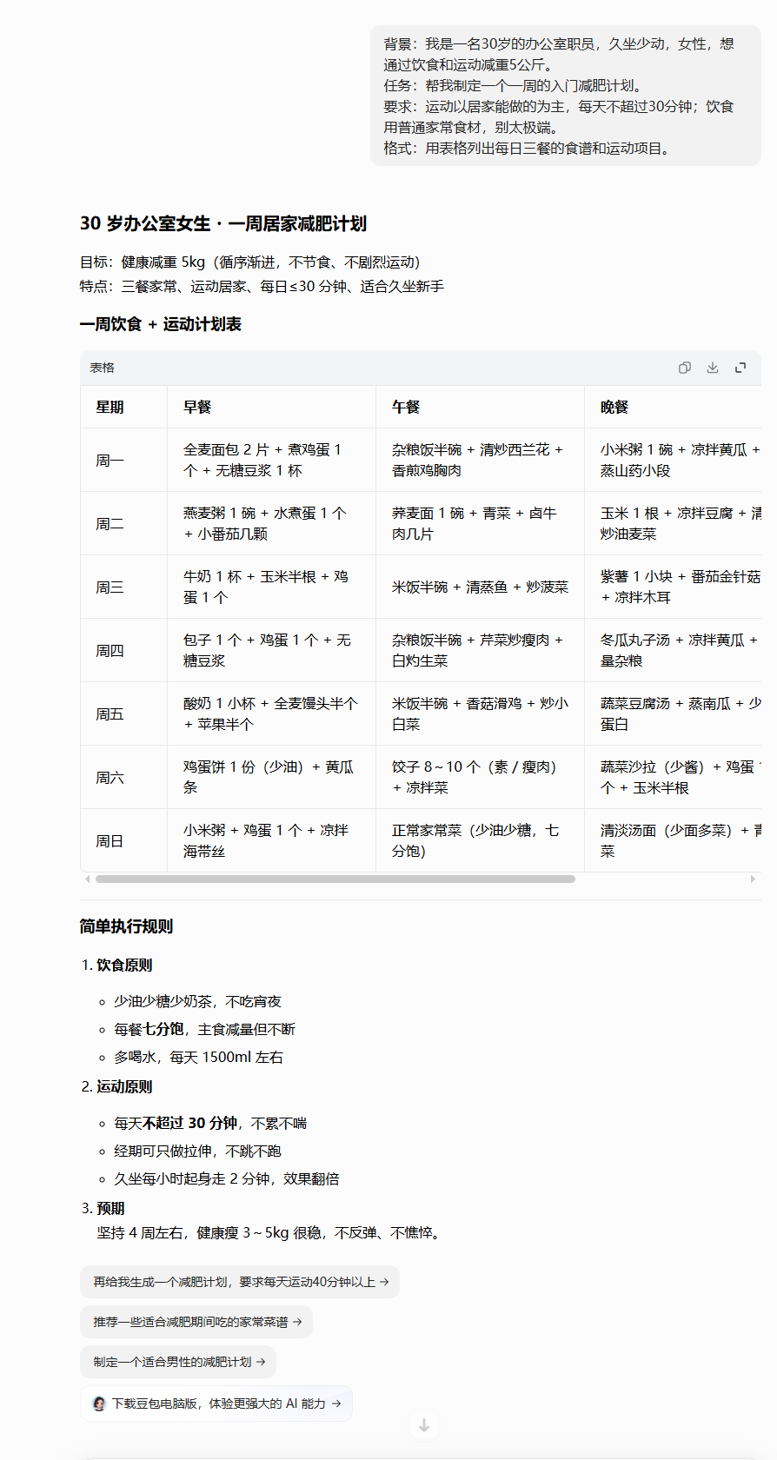Click Friday lunch cell with 香菇滑鸡
Viewport: 777px width, 1460px height.
(480, 713)
